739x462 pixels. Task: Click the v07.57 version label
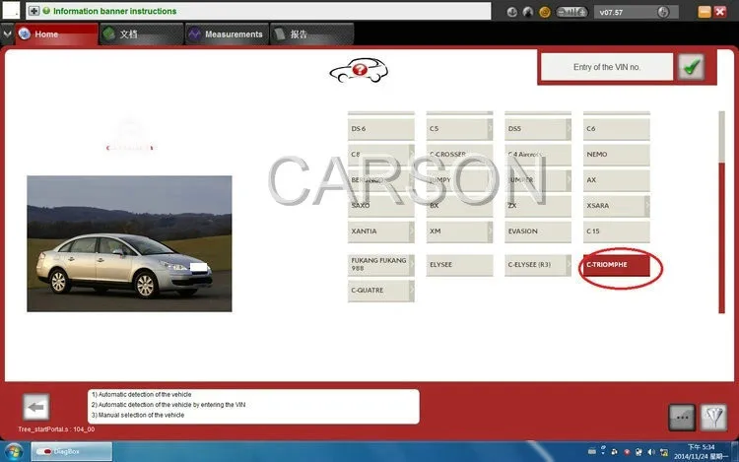coord(611,13)
